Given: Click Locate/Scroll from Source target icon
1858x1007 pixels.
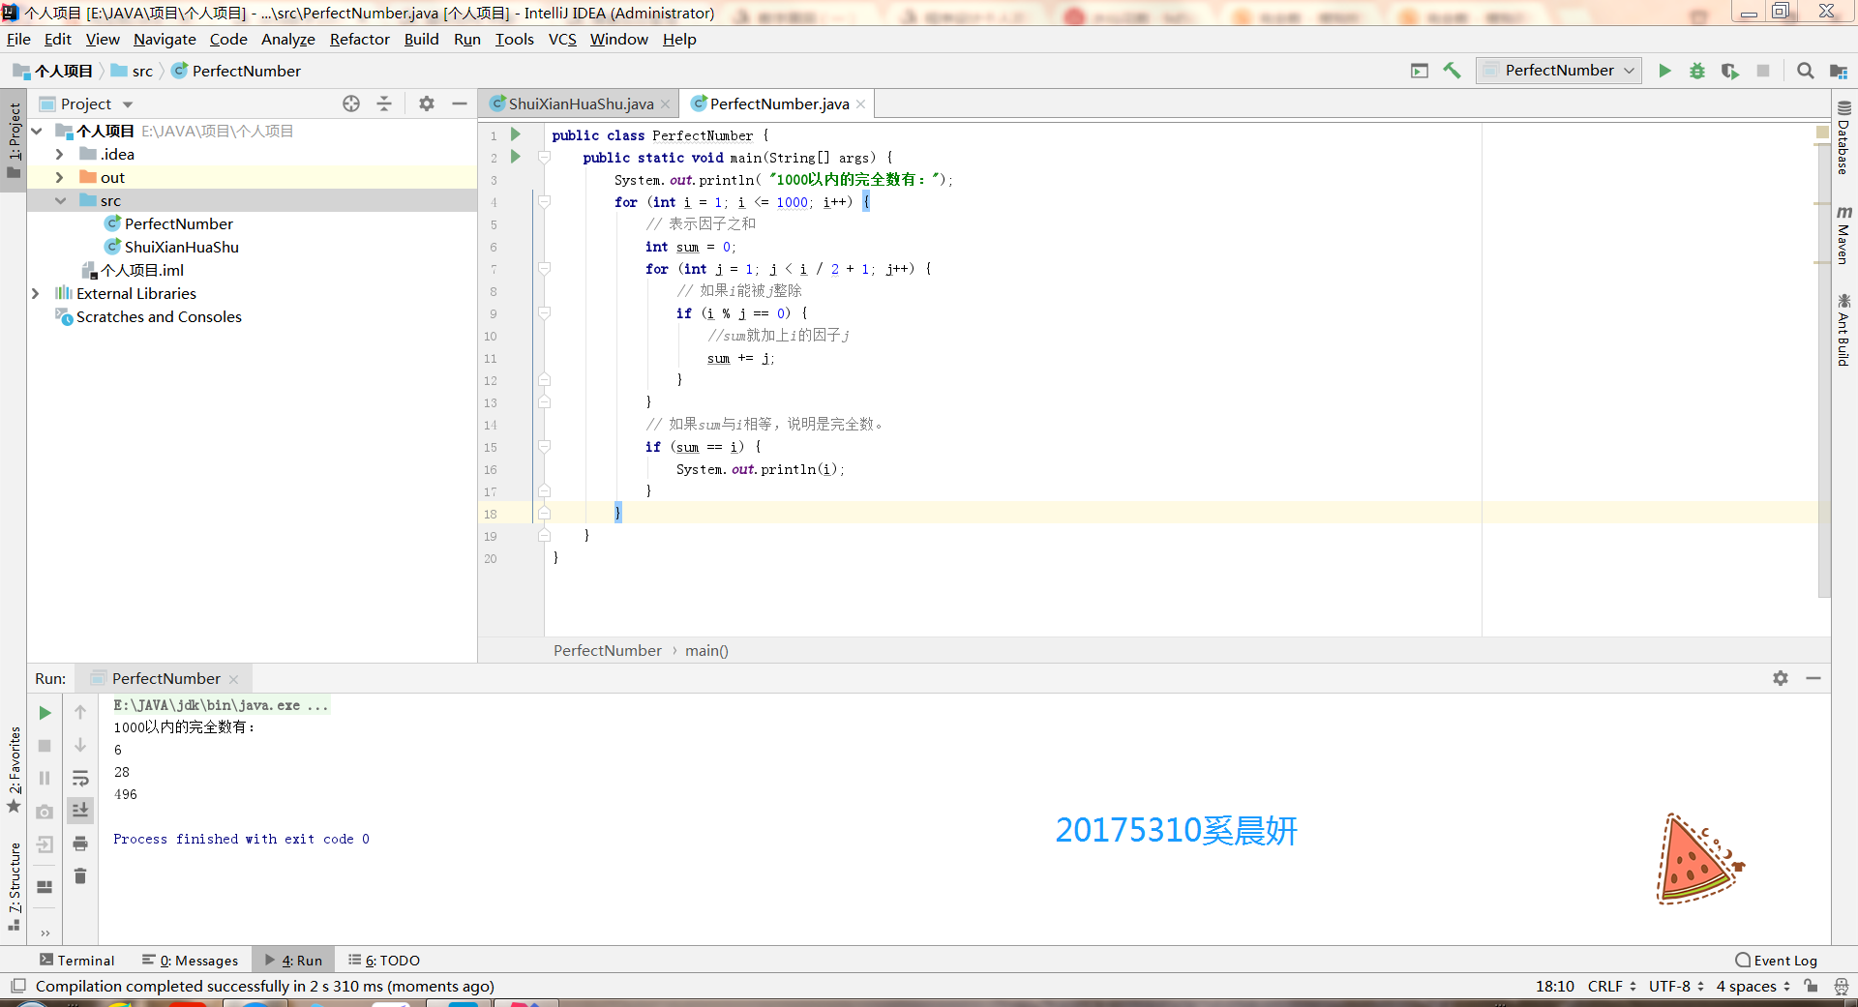Looking at the screenshot, I should point(351,104).
